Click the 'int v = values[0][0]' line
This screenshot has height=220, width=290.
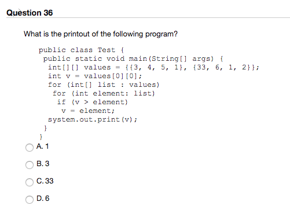click(x=95, y=76)
